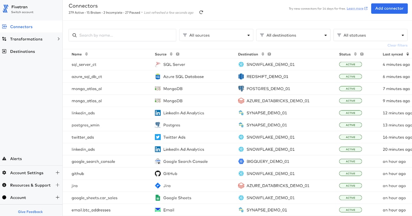Open the All sources dropdown
This screenshot has width=412, height=216.
pyautogui.click(x=216, y=35)
